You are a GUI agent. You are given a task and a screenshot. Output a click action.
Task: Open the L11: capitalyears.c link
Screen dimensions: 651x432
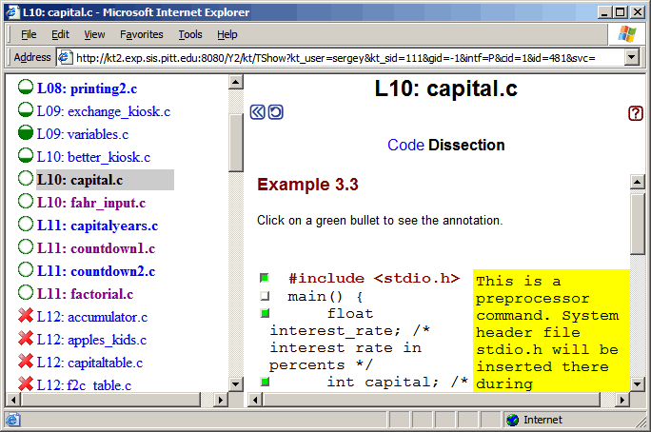(98, 226)
